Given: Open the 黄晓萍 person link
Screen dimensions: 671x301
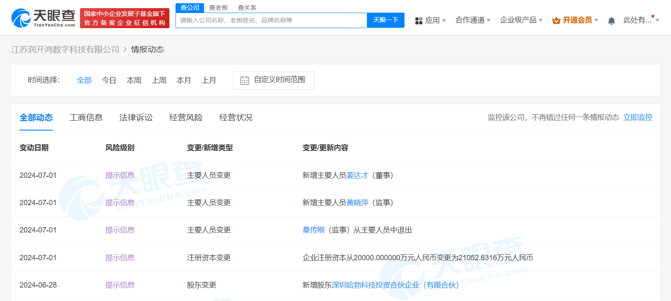Looking at the screenshot, I should (357, 203).
